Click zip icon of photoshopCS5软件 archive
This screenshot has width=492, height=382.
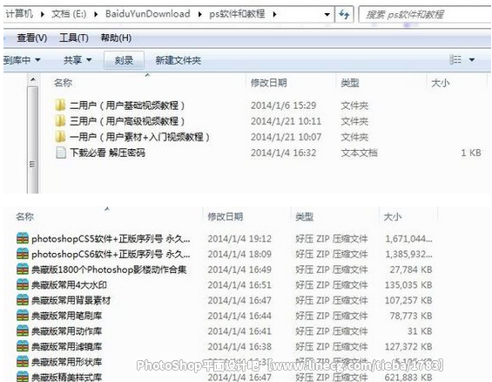23,238
